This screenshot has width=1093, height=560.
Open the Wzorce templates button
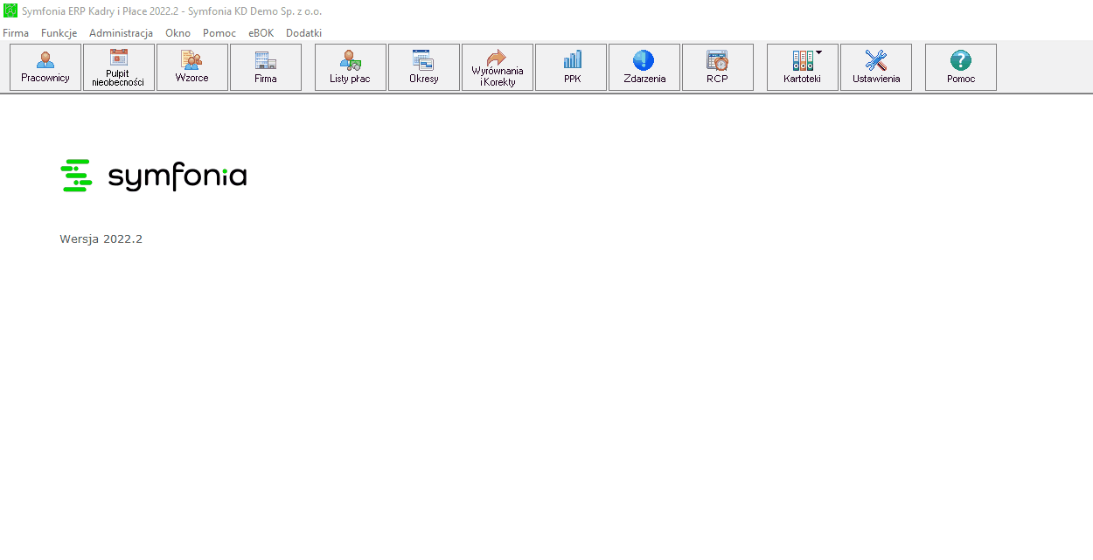pyautogui.click(x=192, y=67)
